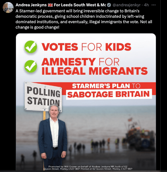
Task: Click the Sabotage Britain white banner
Action: 109,94
